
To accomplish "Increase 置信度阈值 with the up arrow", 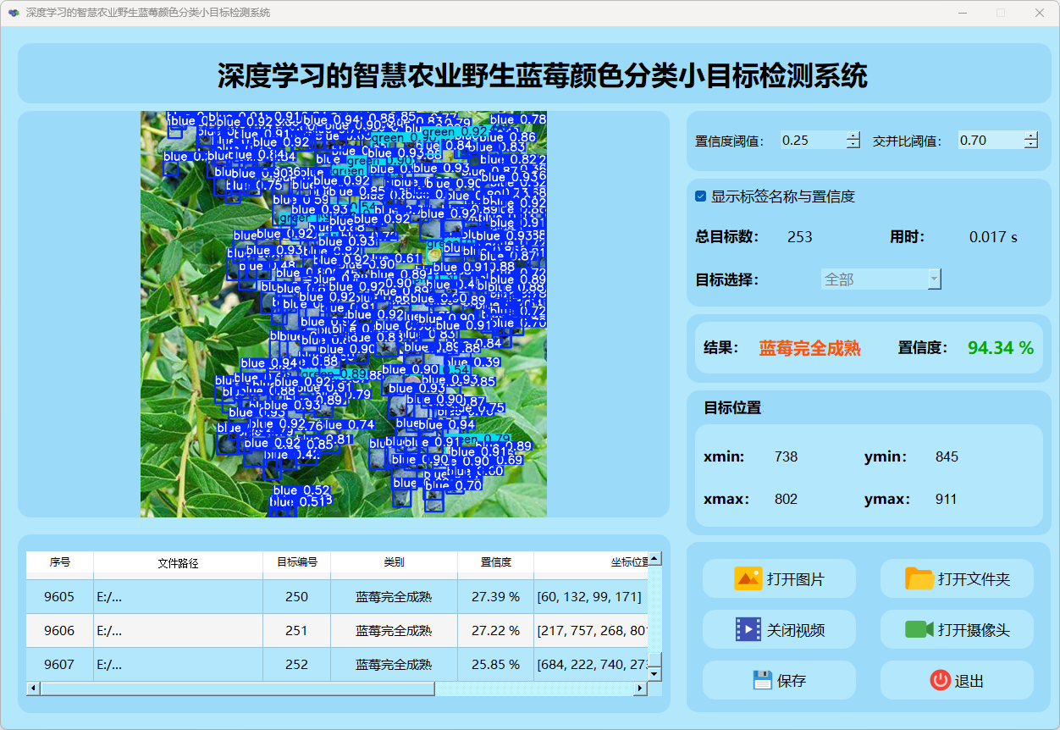I will click(x=853, y=136).
